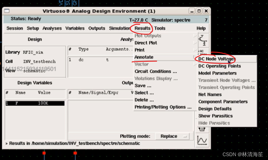Click the AC/Tran analyses icon
This screenshot has width=268, height=160.
pyautogui.click(x=203, y=52)
